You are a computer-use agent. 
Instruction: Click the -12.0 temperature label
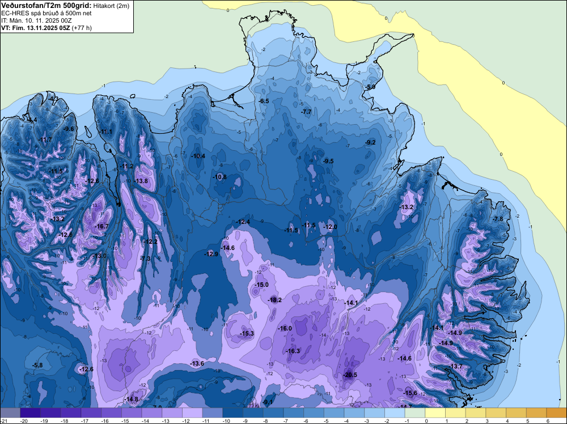click(330, 227)
